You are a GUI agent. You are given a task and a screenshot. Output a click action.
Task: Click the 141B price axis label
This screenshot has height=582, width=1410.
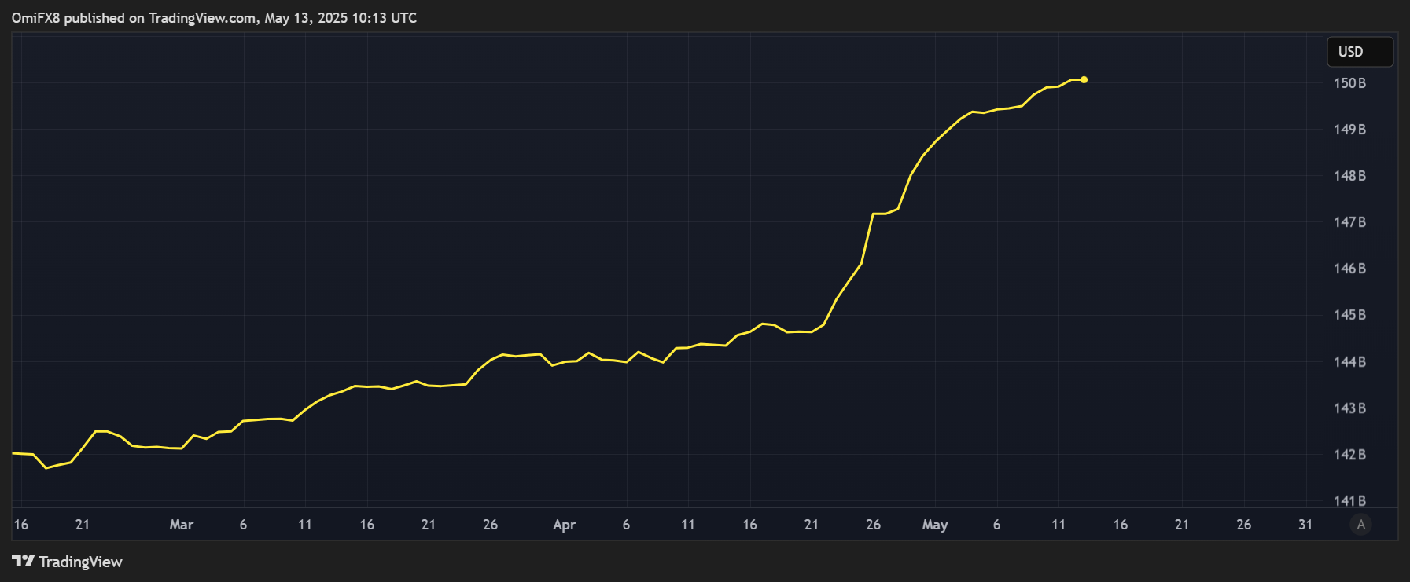point(1349,500)
